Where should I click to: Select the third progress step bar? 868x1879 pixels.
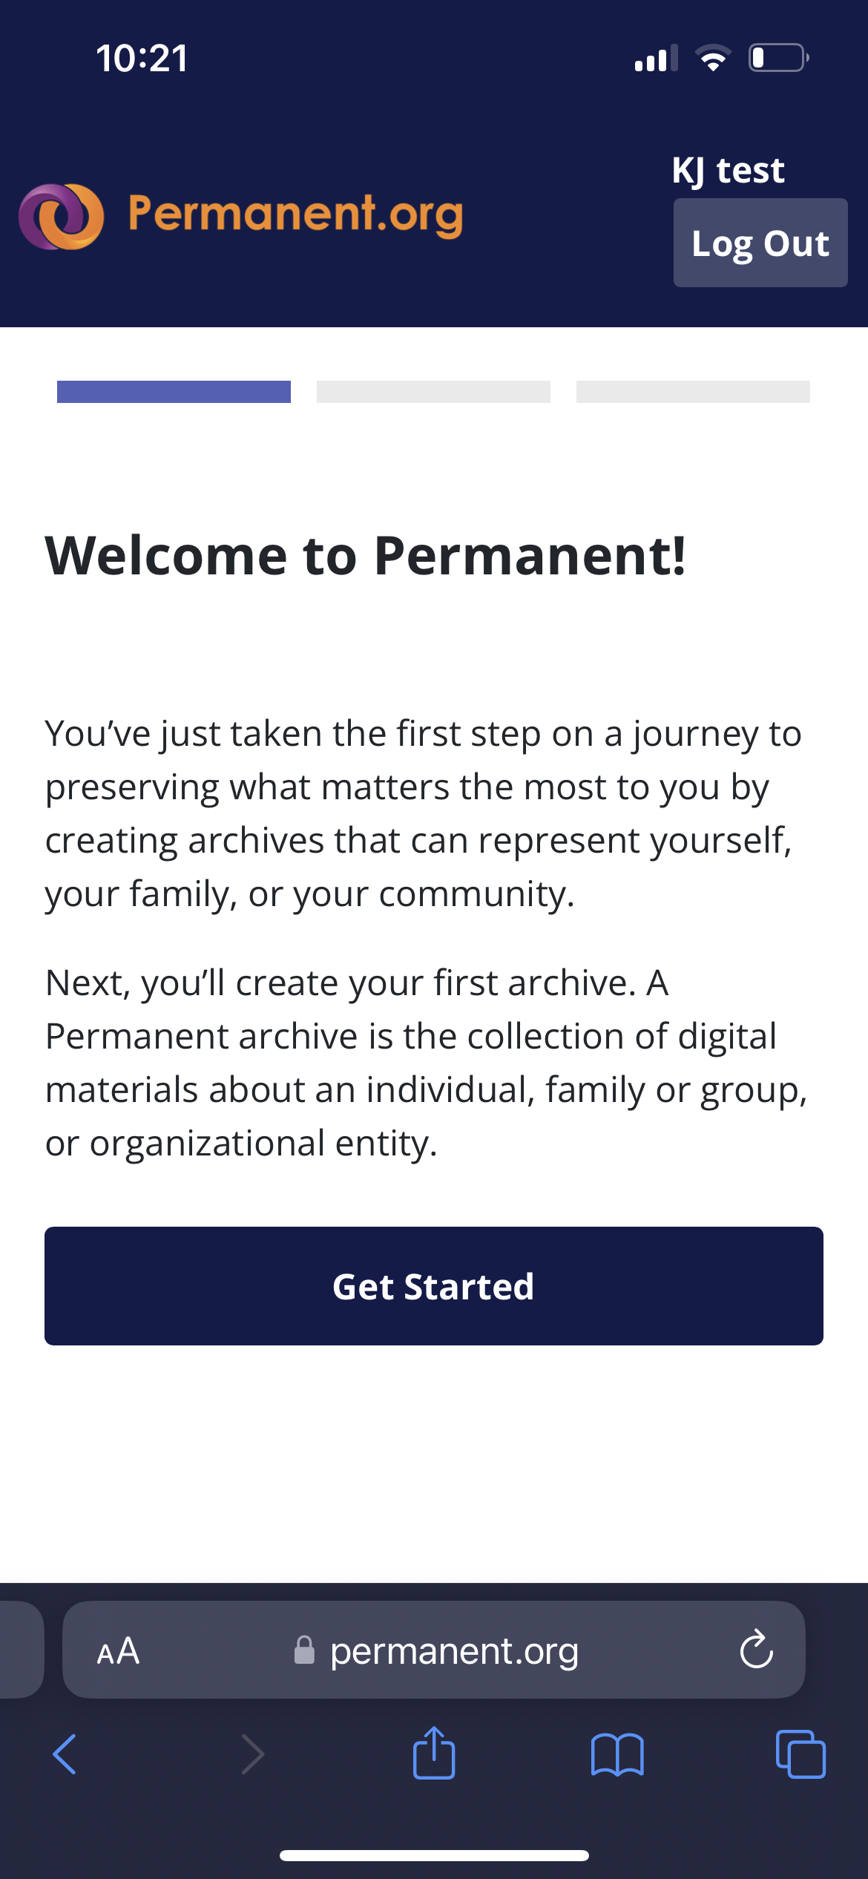click(x=693, y=392)
